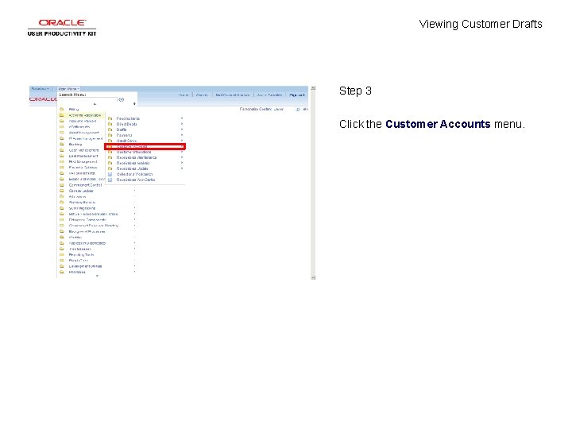Open Commitment Control menu folder
Viewport: 572px width, 429px height.
pos(85,185)
